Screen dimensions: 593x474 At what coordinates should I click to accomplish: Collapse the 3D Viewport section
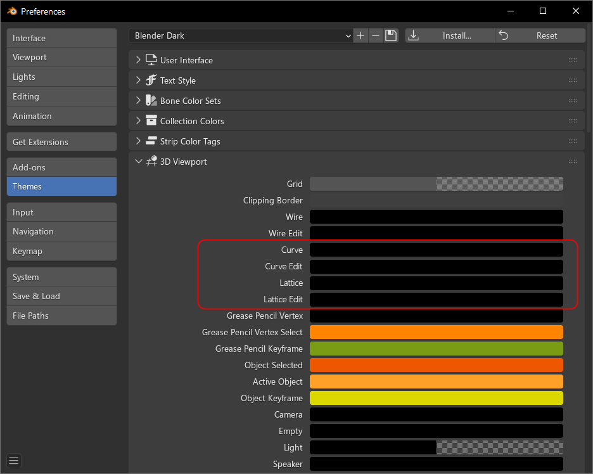coord(138,162)
